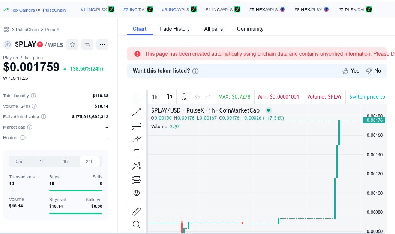Open the Fibonacci retracement tool
This screenshot has width=395, height=234.
click(137, 126)
